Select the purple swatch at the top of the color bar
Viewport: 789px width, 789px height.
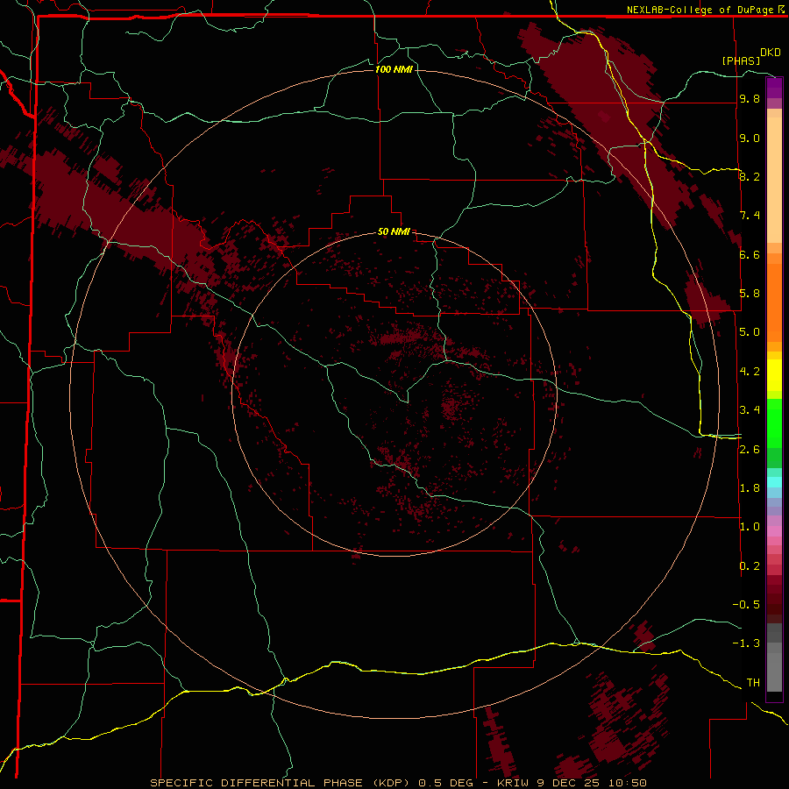(774, 88)
